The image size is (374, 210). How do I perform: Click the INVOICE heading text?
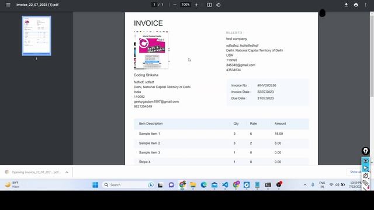[148, 23]
